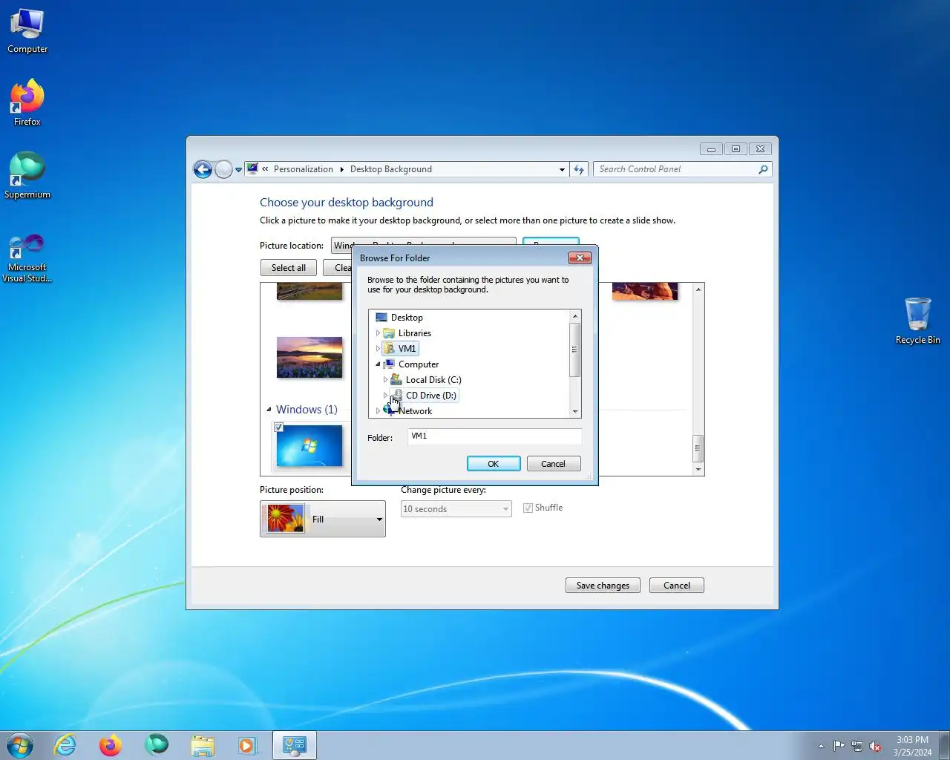Open the recent pages dropdown arrow
The height and width of the screenshot is (760, 950).
pyautogui.click(x=238, y=170)
